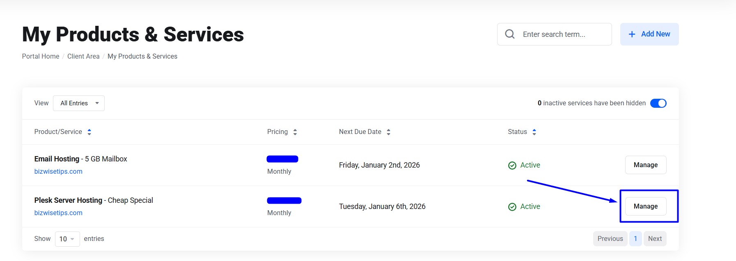The width and height of the screenshot is (736, 261).
Task: Click the Add New button
Action: tap(649, 34)
